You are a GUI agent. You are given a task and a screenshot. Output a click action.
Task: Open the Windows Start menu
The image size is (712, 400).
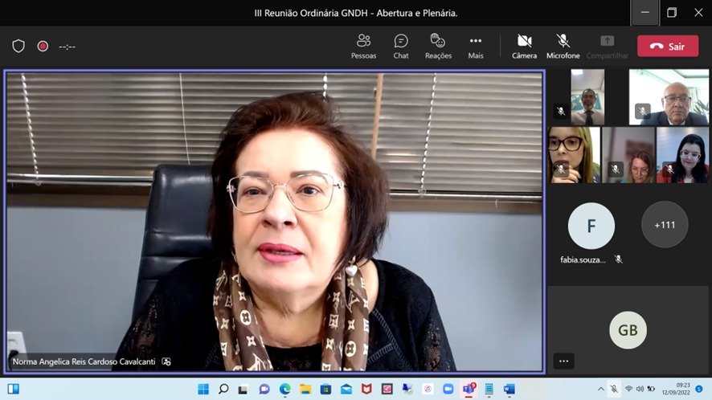click(203, 389)
